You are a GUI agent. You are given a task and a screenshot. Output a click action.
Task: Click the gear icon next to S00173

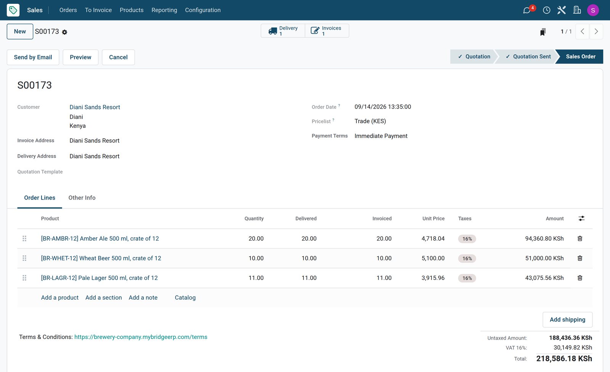tap(64, 32)
